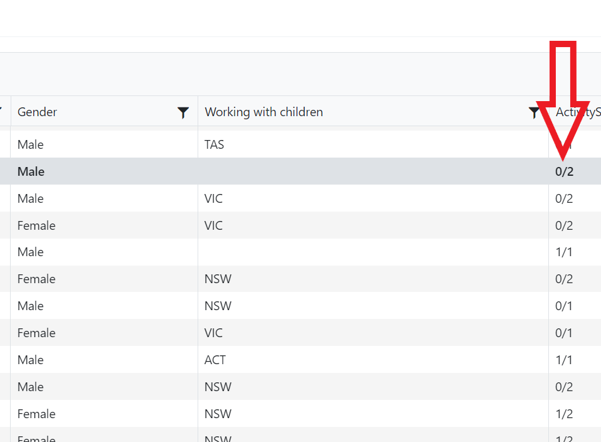Click the ActivityS column header text
Viewport: 601px width, 442px height.
pos(578,112)
